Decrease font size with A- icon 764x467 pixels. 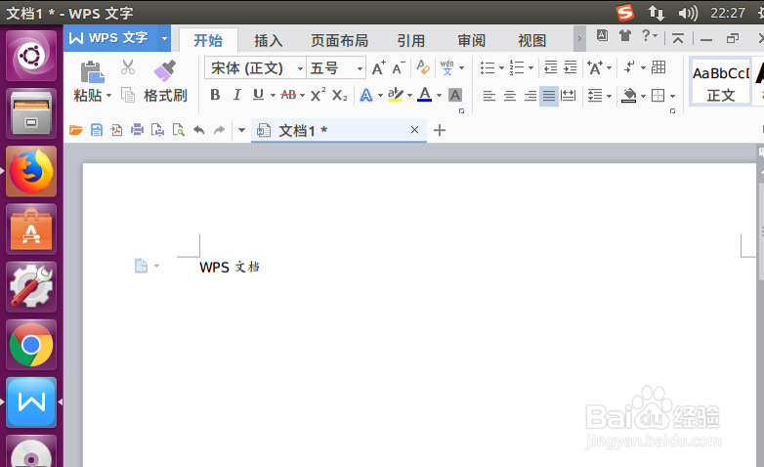pyautogui.click(x=399, y=67)
